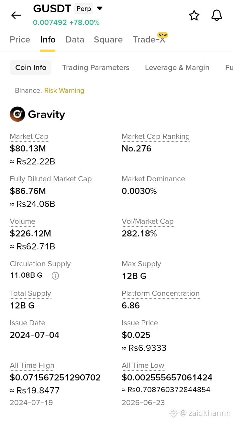The height and width of the screenshot is (421, 233).
Task: Tap the Gravity coin logo
Action: click(x=17, y=114)
